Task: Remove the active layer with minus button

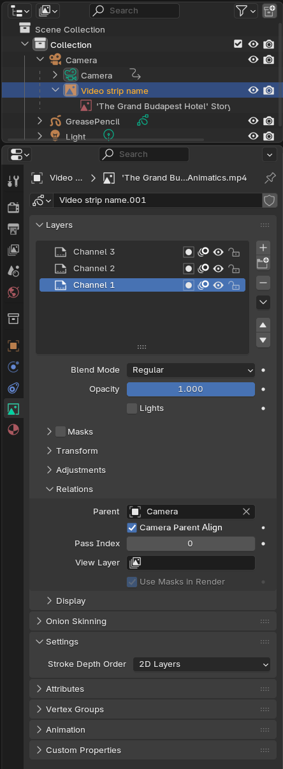Action: (263, 282)
